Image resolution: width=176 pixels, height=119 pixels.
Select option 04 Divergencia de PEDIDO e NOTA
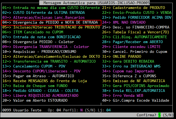51,22
